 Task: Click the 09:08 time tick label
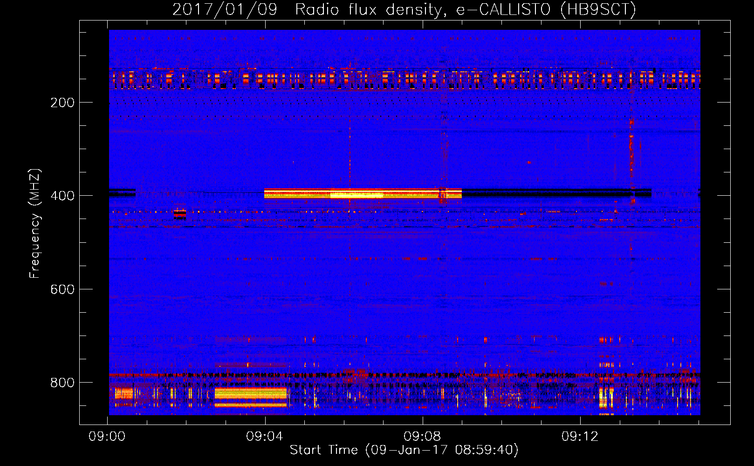(422, 437)
